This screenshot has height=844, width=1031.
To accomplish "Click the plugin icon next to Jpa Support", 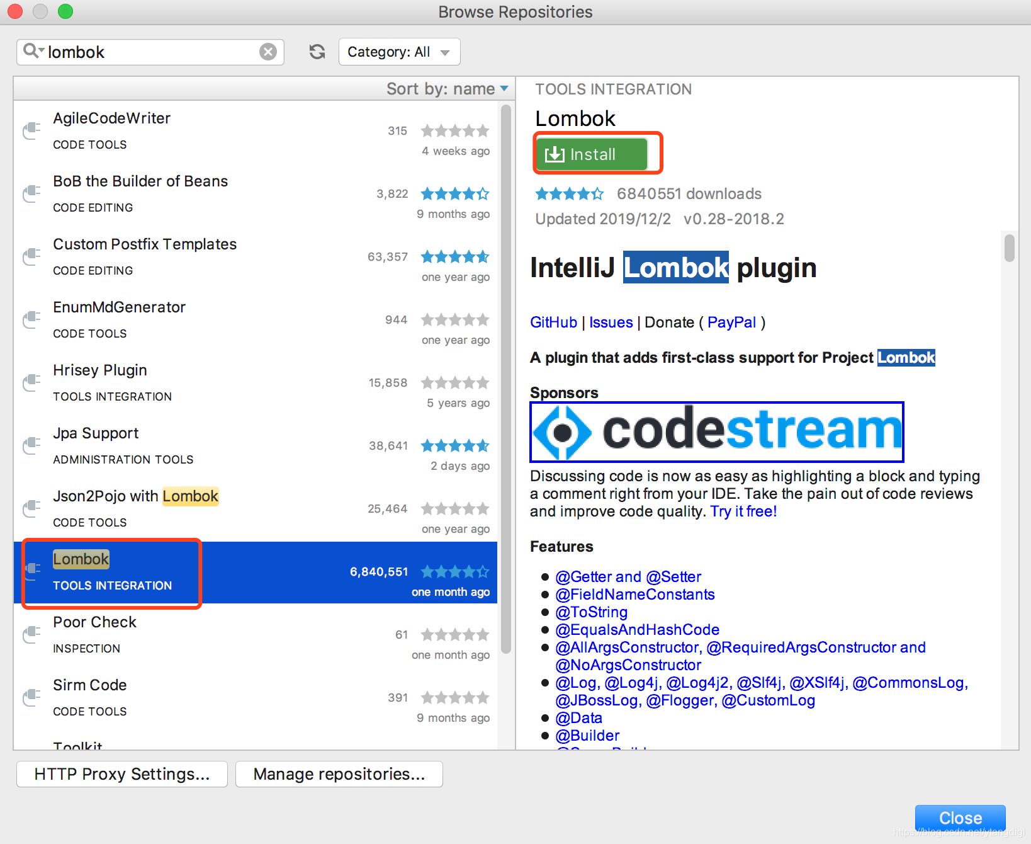I will [x=31, y=446].
